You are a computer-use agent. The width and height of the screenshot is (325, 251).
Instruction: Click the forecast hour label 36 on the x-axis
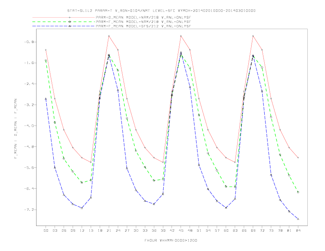coord(154,230)
